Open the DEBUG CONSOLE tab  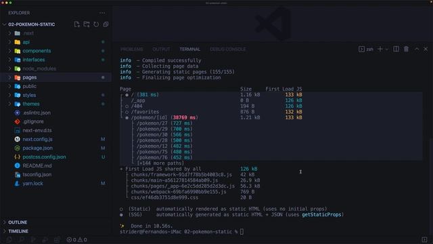coord(228,49)
